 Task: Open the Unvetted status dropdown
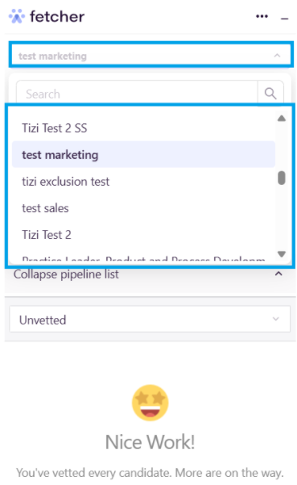(x=150, y=320)
